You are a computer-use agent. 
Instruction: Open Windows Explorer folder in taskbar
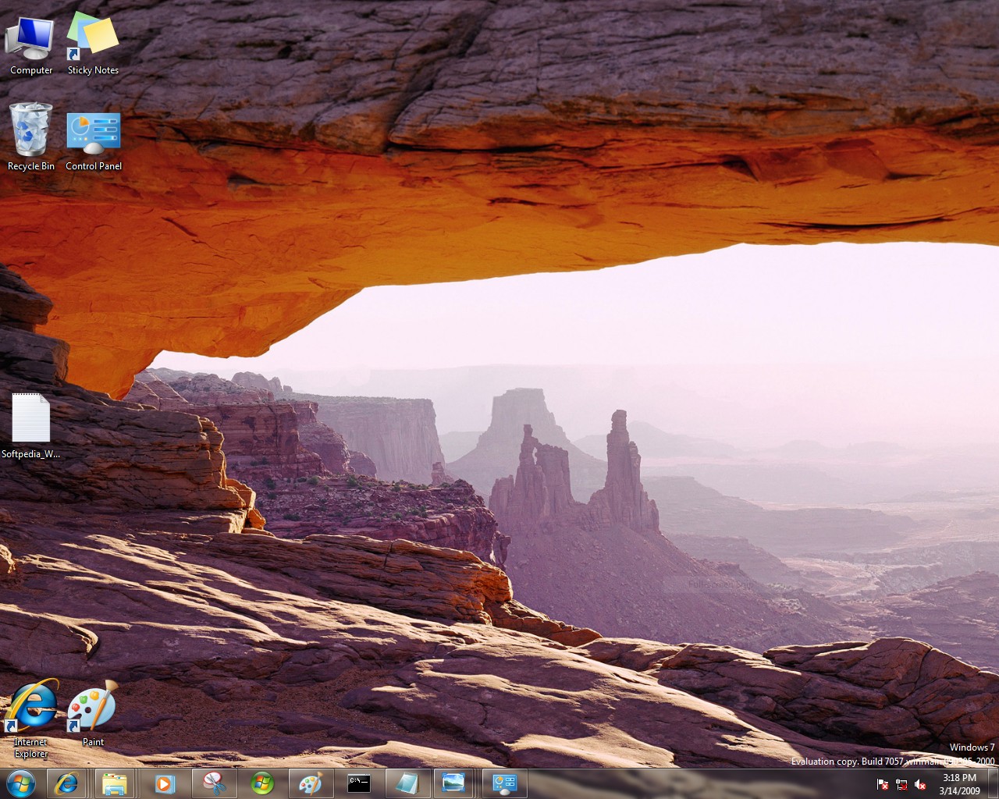coord(115,783)
